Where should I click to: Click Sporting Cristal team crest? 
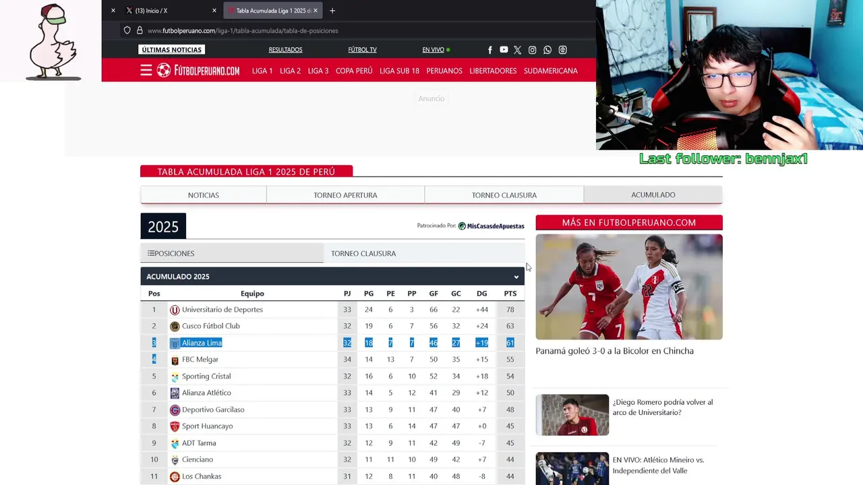(175, 377)
